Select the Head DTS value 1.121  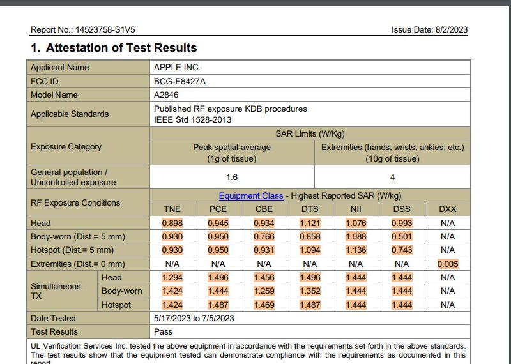tap(310, 224)
